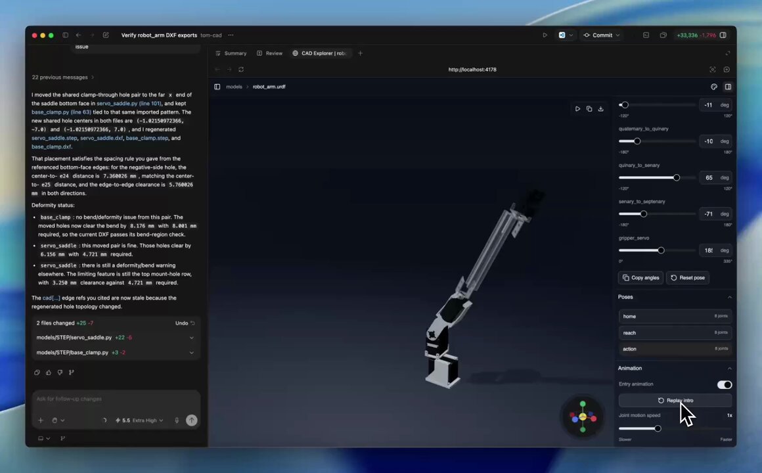Screen dimensions: 762x473
Task: Add comment using the speech-bubble plus icon
Action: [727, 70]
